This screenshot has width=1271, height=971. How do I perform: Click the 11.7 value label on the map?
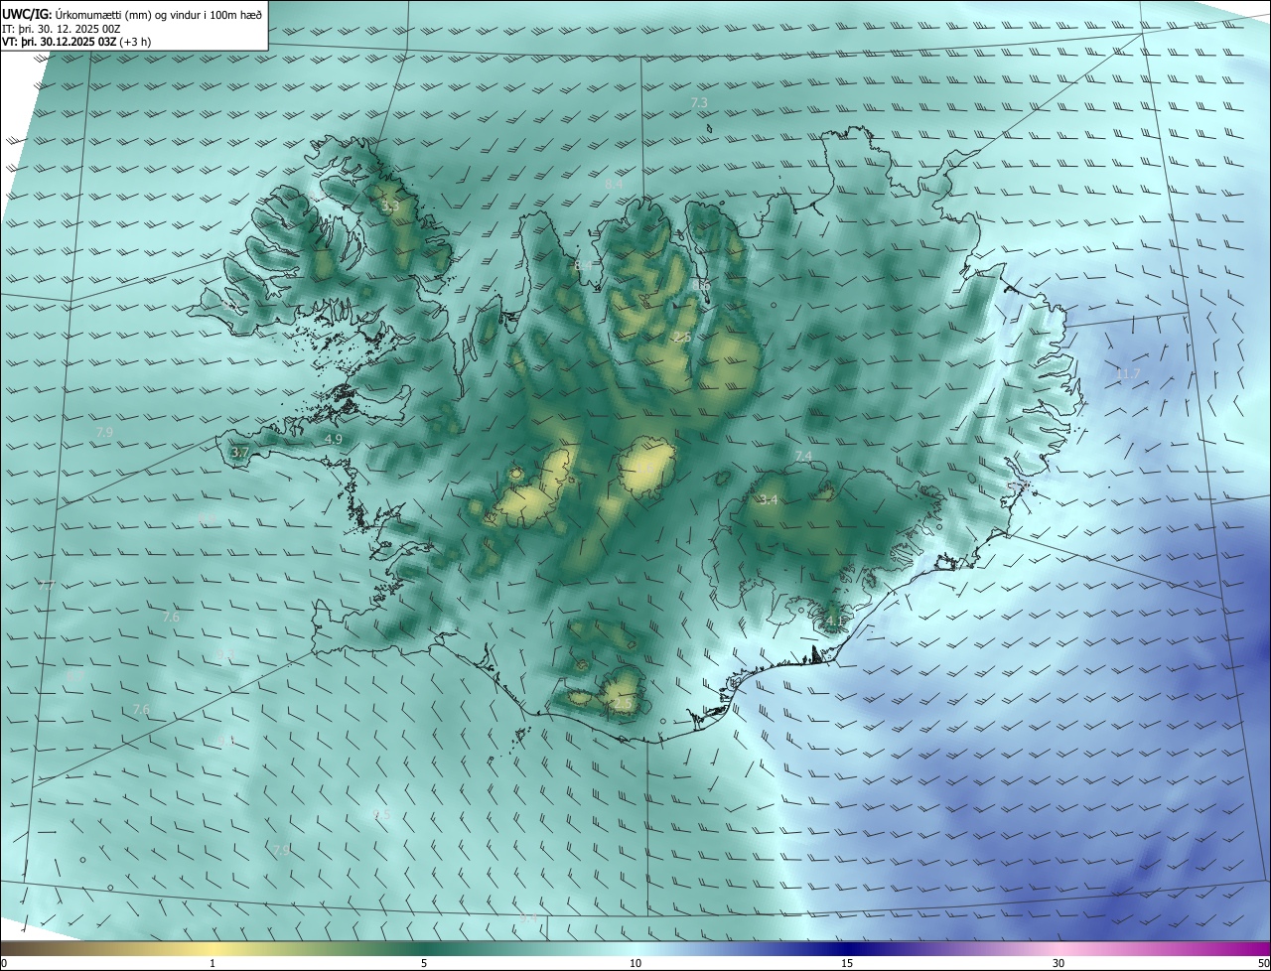[x=1128, y=374]
